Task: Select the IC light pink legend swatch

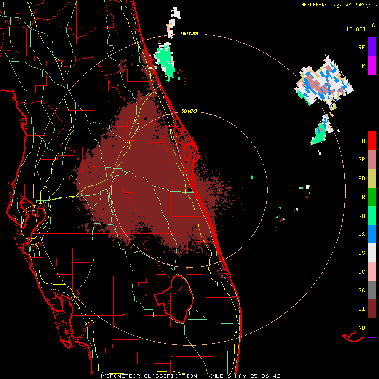Action: coord(372,272)
